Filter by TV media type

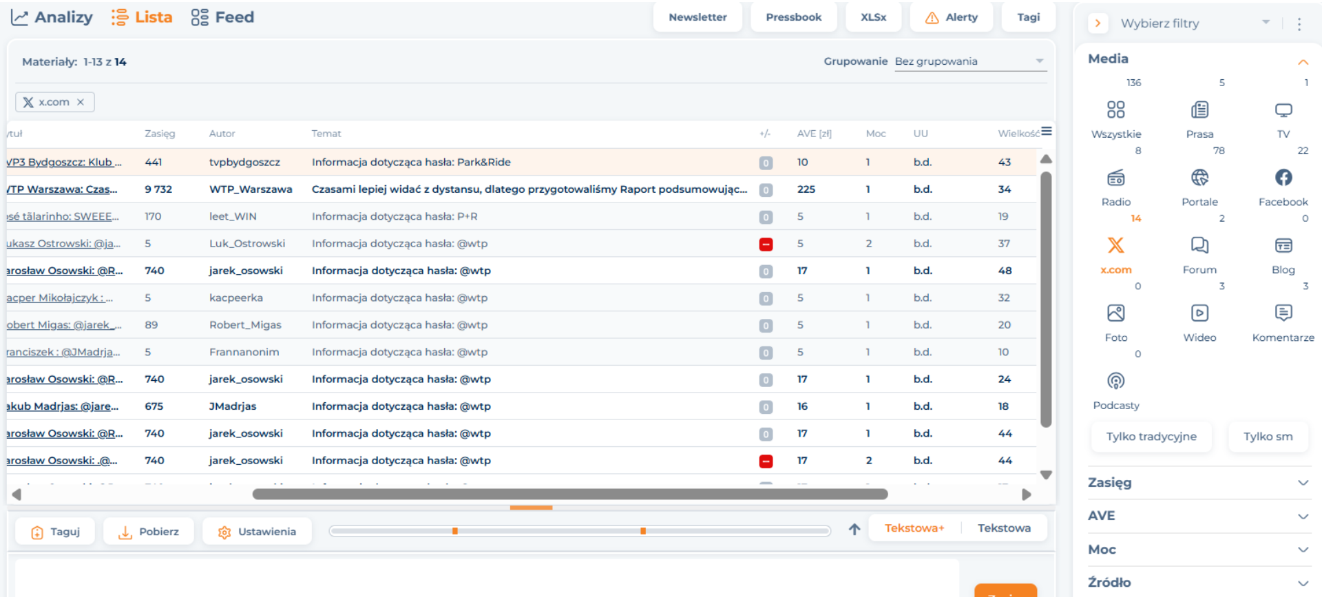tap(1283, 110)
